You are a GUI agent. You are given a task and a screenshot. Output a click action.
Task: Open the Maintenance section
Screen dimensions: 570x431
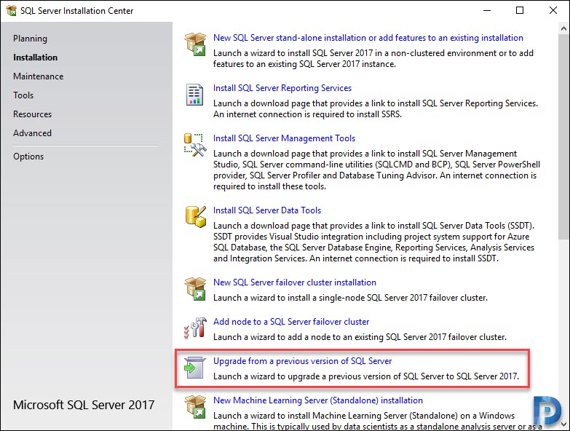click(38, 76)
